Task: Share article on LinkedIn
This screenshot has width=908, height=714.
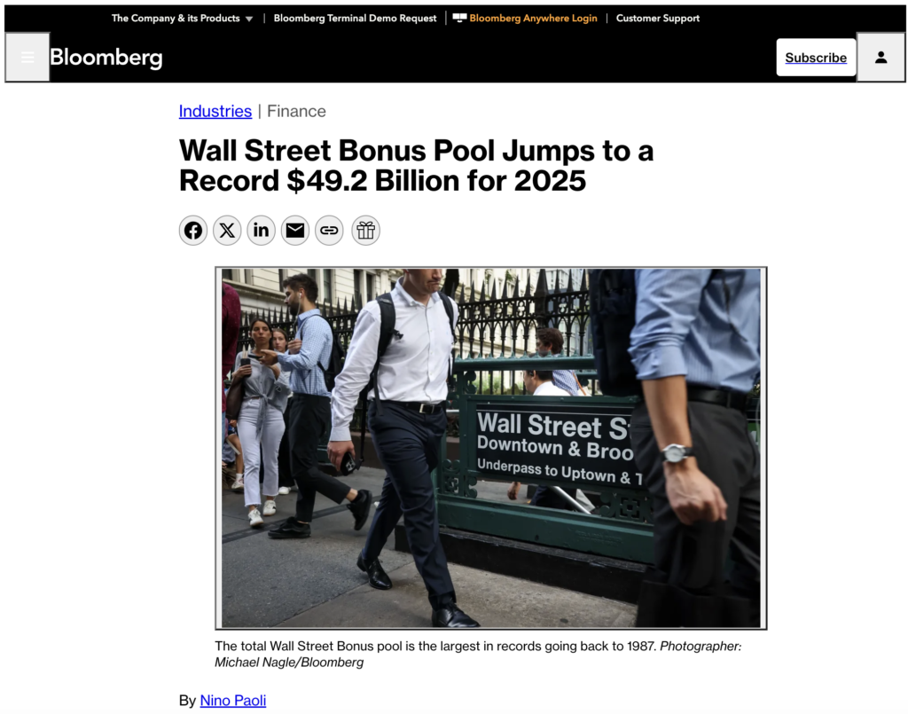Action: [x=262, y=231]
